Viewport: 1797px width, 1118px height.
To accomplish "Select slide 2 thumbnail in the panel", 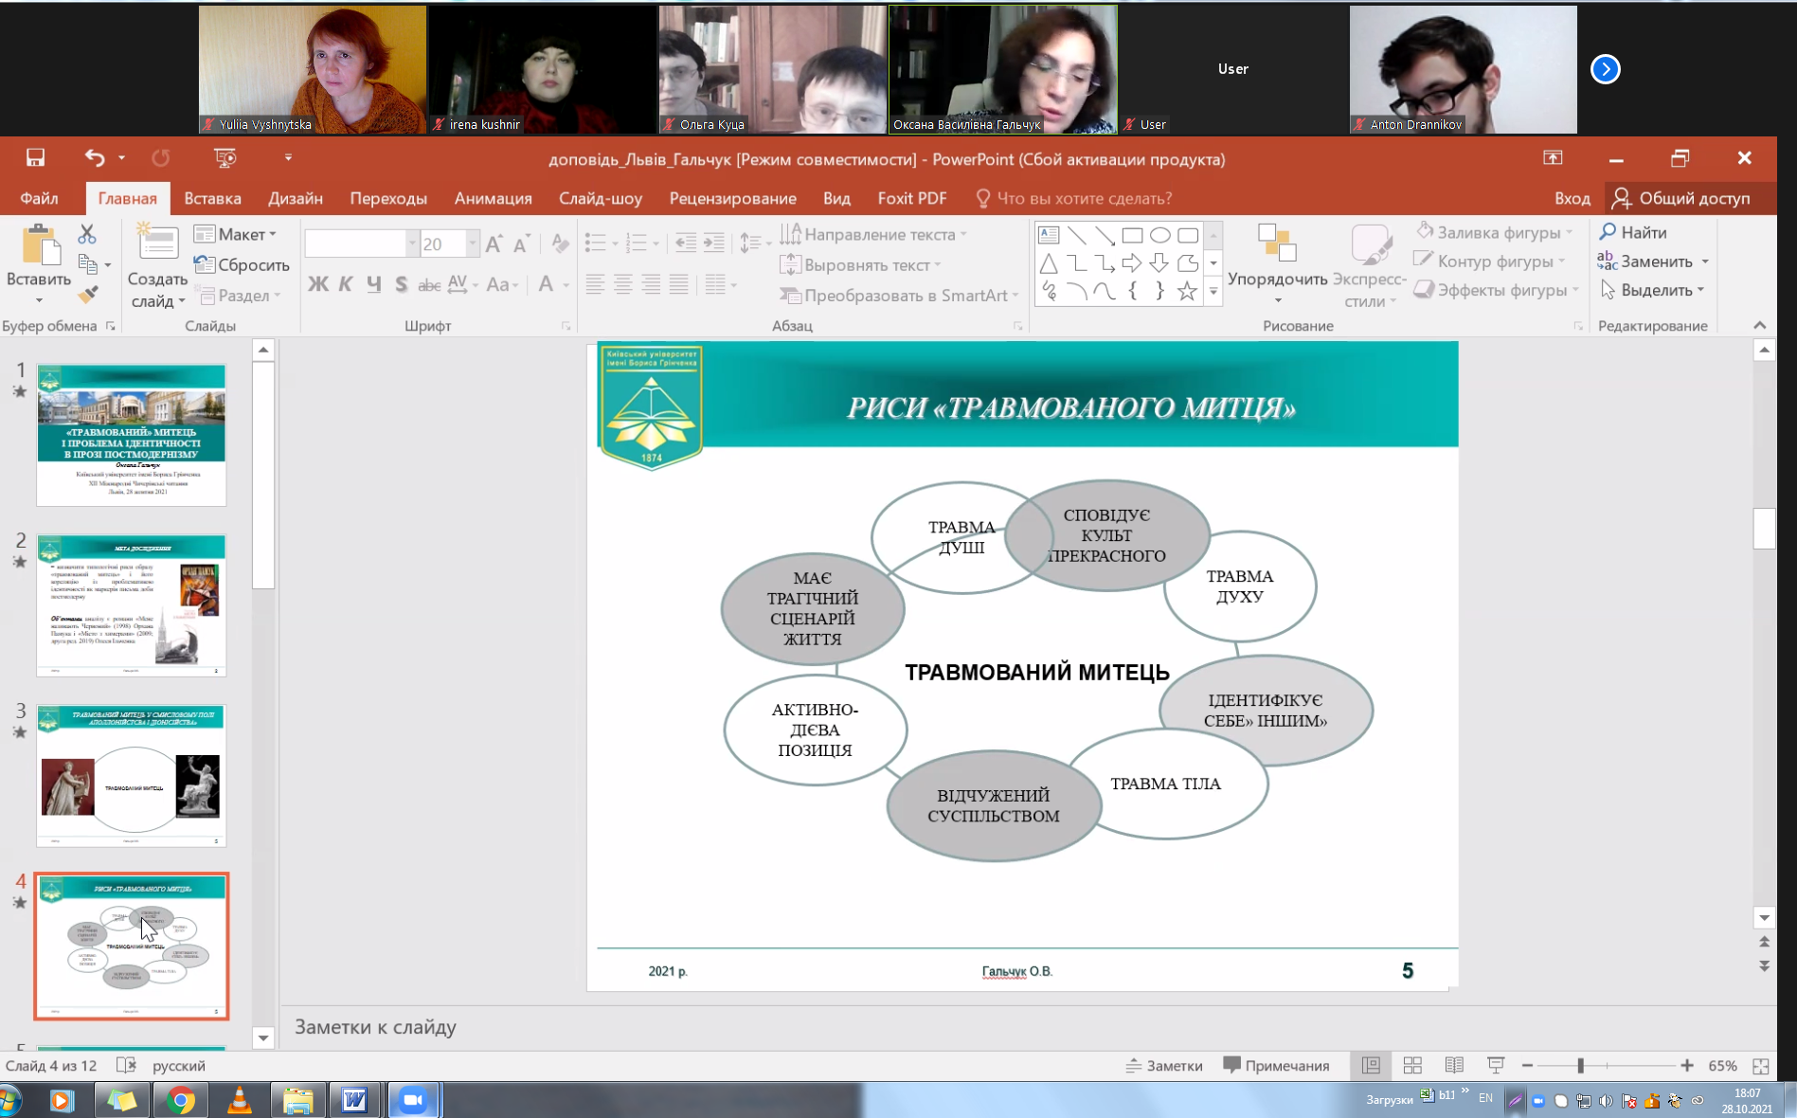I will point(132,604).
